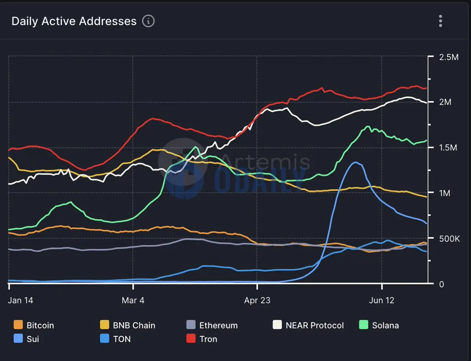
Task: Toggle the Bitcoin orange legend swatch
Action: coord(18,325)
